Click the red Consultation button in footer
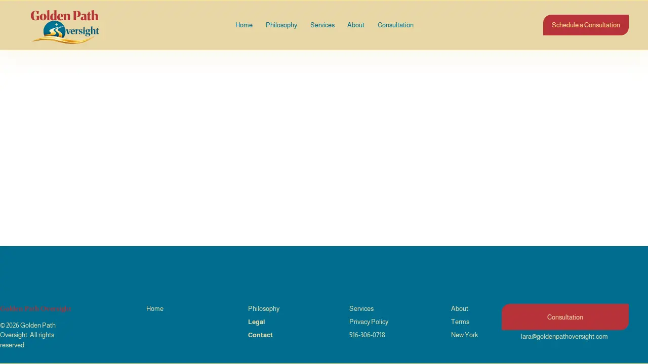This screenshot has height=364, width=648. [x=565, y=317]
